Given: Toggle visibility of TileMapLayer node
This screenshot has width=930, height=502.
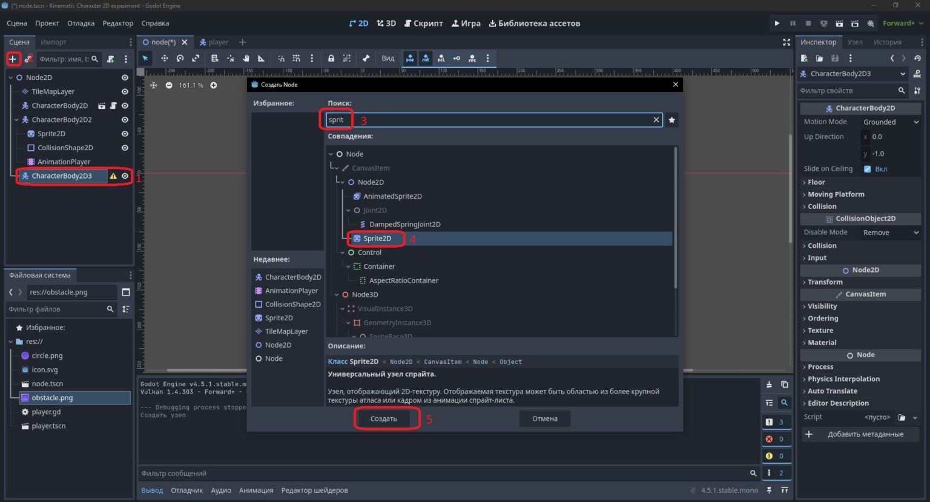Looking at the screenshot, I should point(125,91).
